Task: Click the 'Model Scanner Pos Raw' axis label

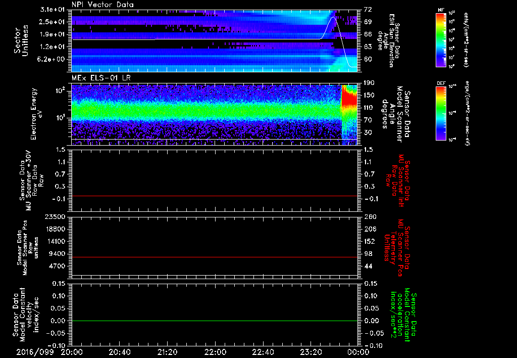Action: click(27, 248)
